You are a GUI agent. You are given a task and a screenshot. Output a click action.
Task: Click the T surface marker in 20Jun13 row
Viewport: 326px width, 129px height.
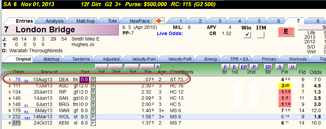(x=93, y=92)
